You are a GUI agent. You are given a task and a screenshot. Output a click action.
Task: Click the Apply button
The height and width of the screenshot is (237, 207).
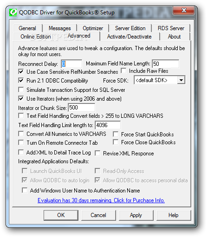(136, 215)
